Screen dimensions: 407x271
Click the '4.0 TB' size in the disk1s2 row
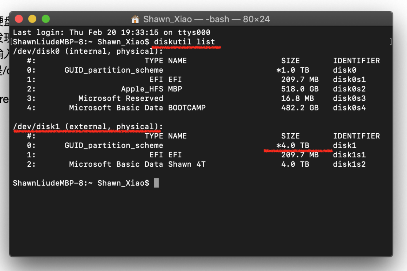click(295, 164)
